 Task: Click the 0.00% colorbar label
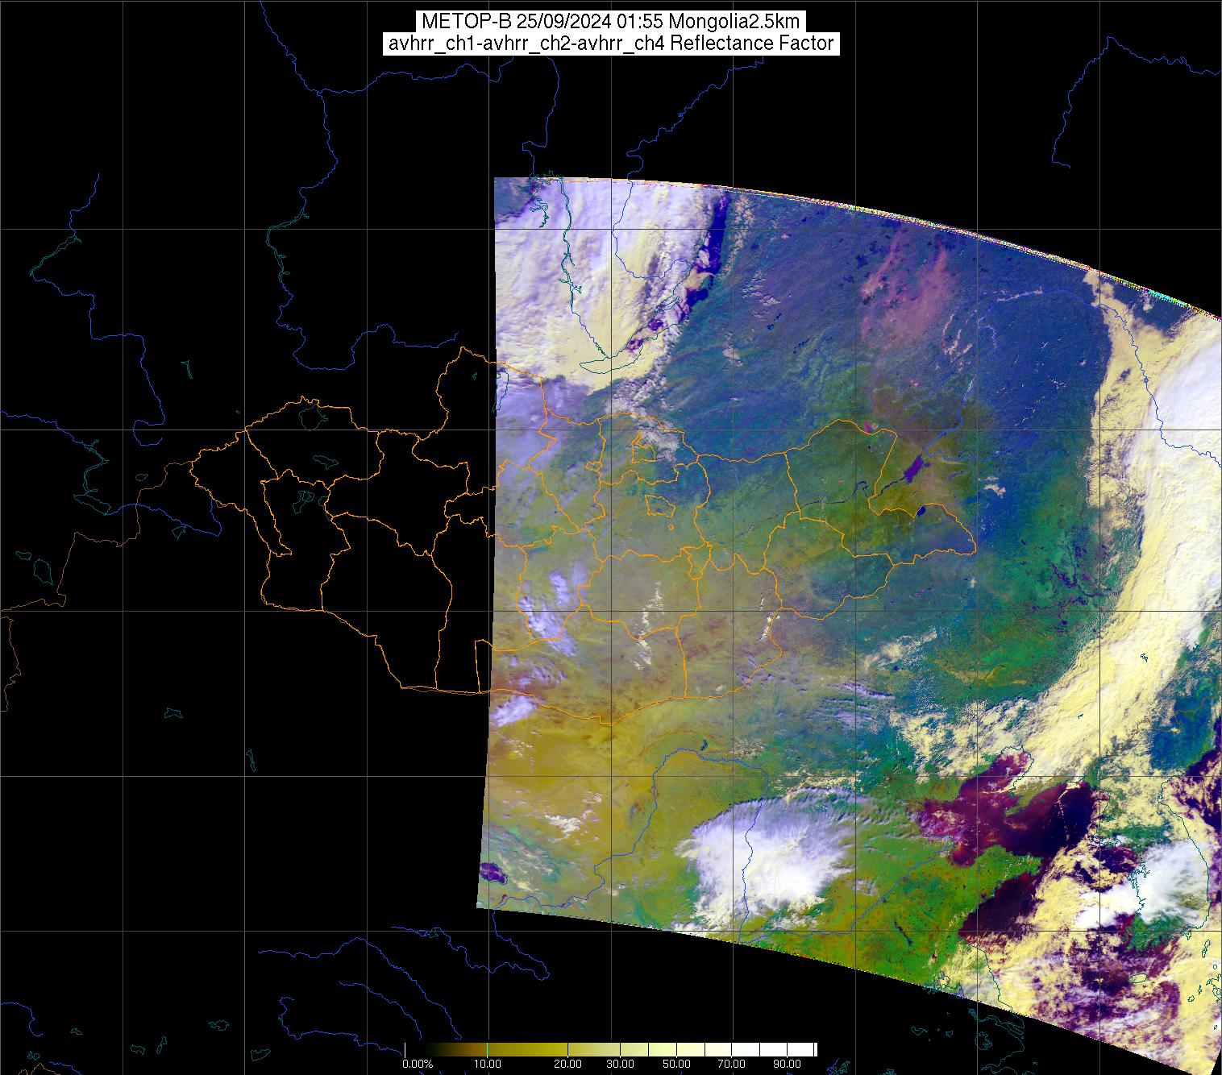pos(418,1065)
